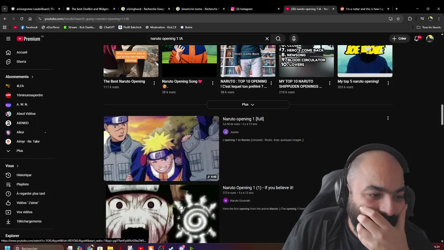The image size is (444, 250).
Task: Go back in browser history
Action: tap(5, 19)
